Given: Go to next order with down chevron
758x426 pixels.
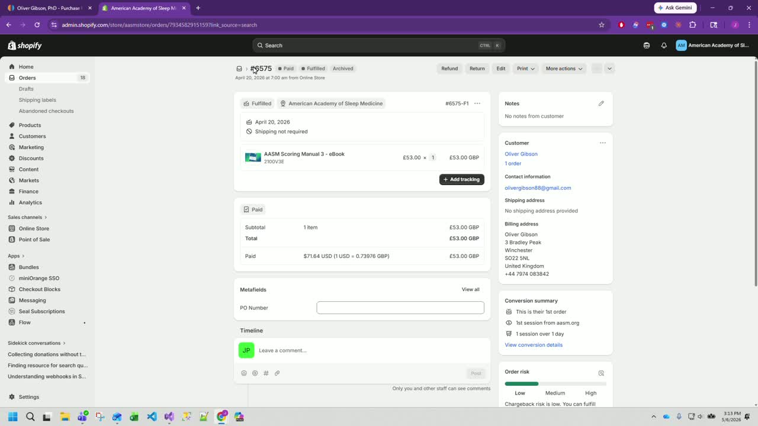Looking at the screenshot, I should 609,69.
